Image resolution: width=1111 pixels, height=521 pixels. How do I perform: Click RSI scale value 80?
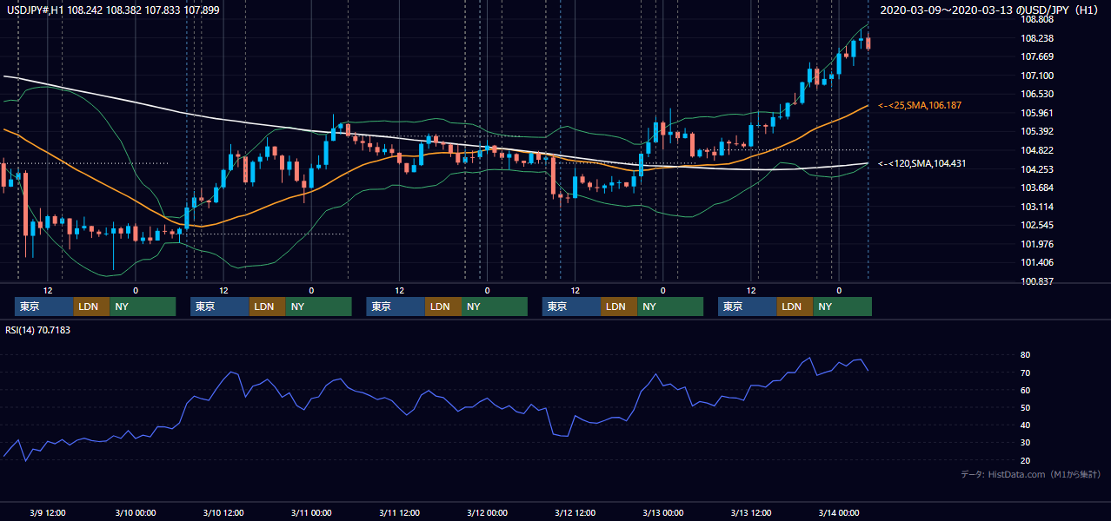(x=1026, y=355)
